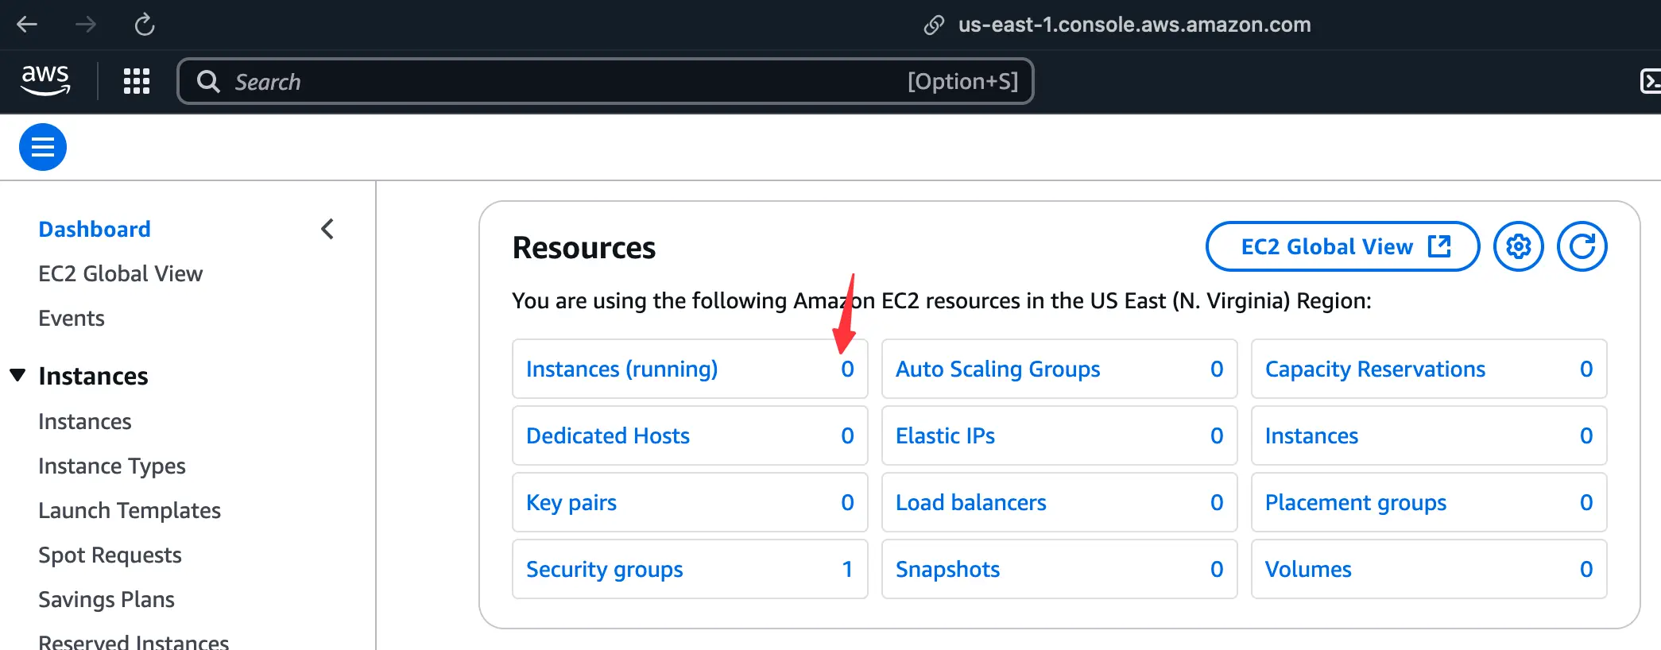Image resolution: width=1661 pixels, height=650 pixels.
Task: Open Security groups resource link
Action: click(x=604, y=569)
